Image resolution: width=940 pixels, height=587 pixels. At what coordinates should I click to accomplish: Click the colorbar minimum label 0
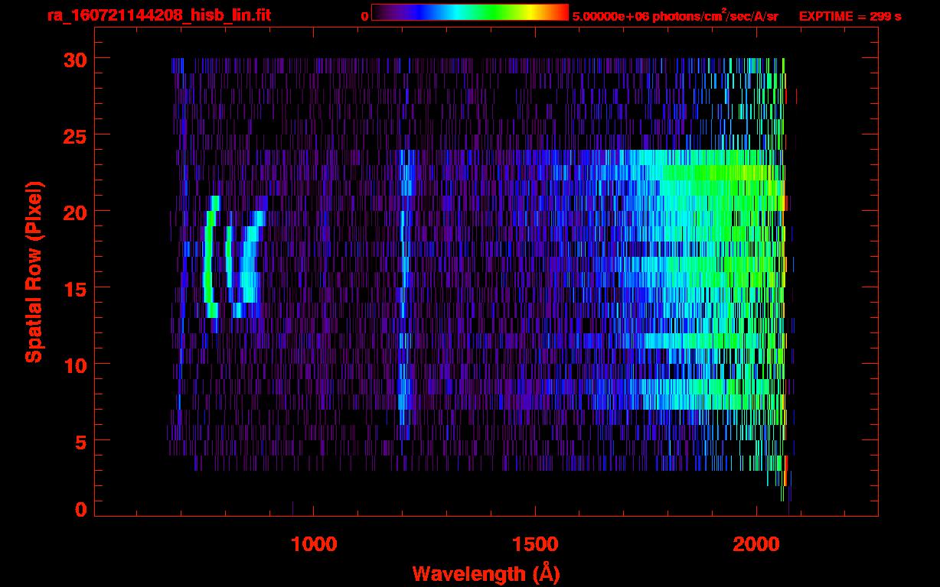coord(364,16)
